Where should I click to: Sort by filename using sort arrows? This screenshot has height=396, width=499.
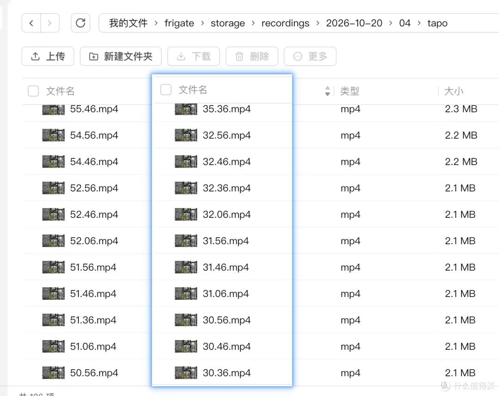point(328,91)
